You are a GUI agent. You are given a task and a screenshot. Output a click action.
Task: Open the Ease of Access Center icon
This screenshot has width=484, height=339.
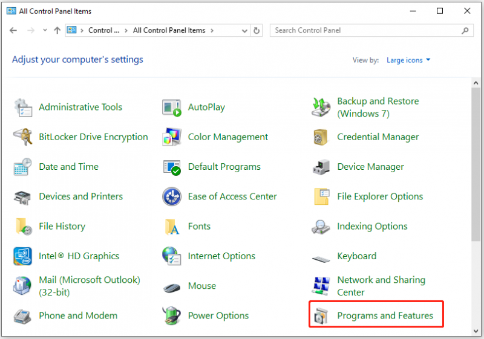click(172, 196)
